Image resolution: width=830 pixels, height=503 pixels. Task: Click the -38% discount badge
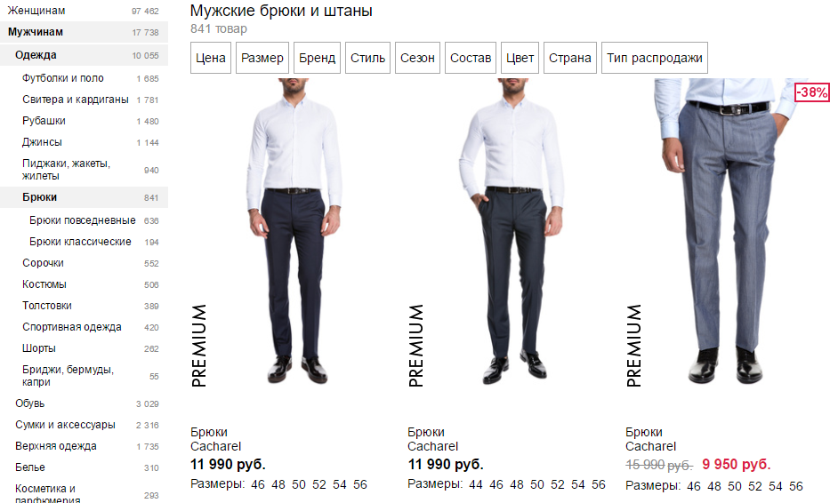[x=812, y=92]
